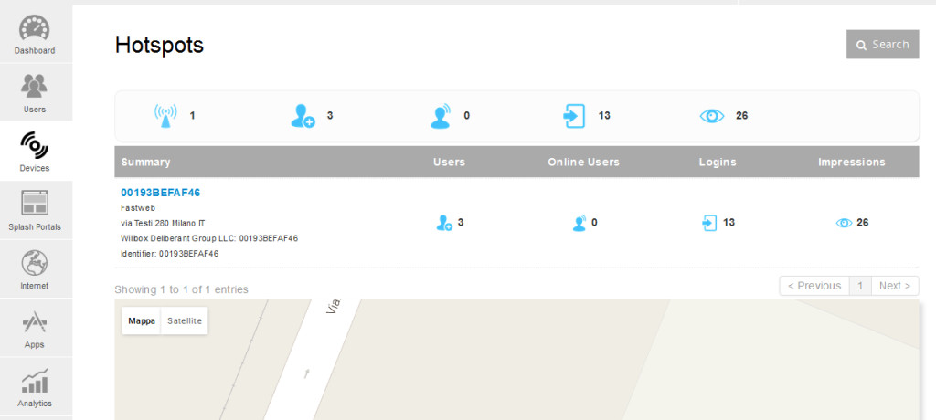Viewport: 936px width, 420px height.
Task: Click 'Showing 1 to 1 of 1 entries'
Action: (x=182, y=289)
